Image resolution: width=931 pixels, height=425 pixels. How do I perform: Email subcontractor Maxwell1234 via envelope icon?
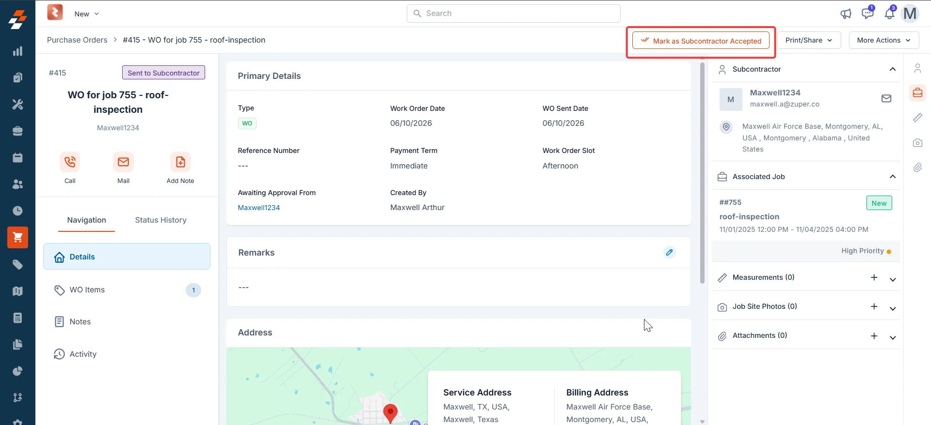(886, 99)
